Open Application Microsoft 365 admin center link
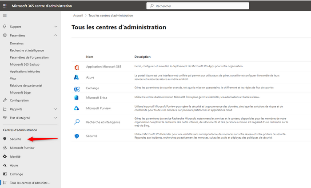The height and width of the screenshot is (188, 311). [x=104, y=67]
